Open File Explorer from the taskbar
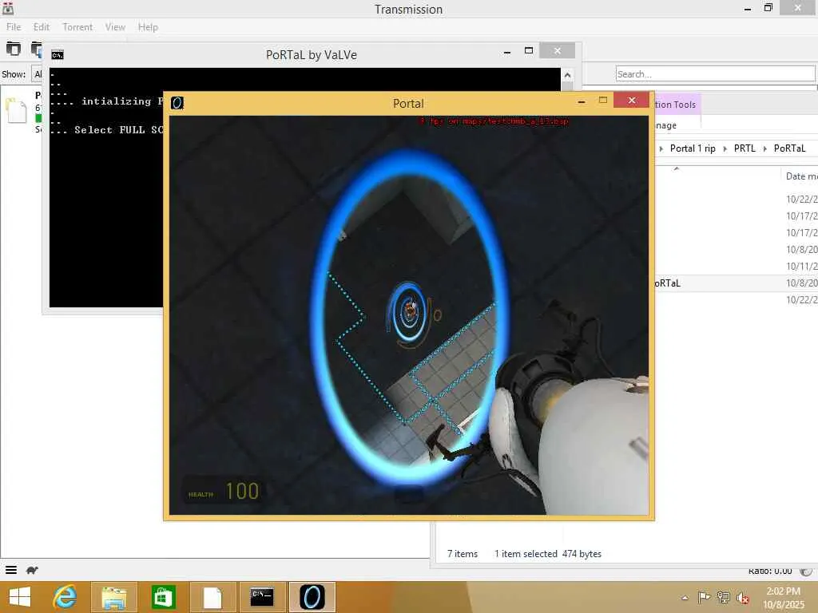818x613 pixels. point(113,597)
